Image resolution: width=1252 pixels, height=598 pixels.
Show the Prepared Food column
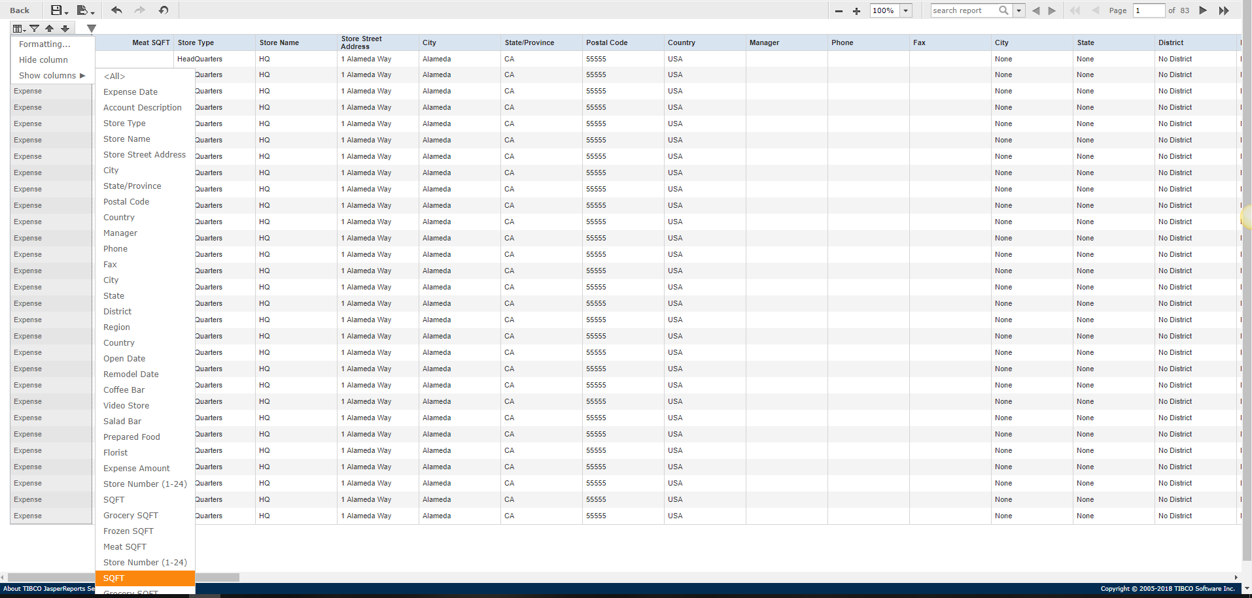tap(145, 437)
